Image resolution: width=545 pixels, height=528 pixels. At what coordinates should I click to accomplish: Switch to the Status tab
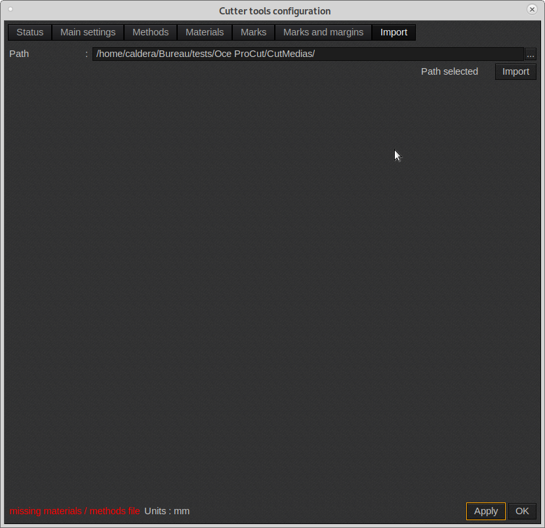point(30,32)
